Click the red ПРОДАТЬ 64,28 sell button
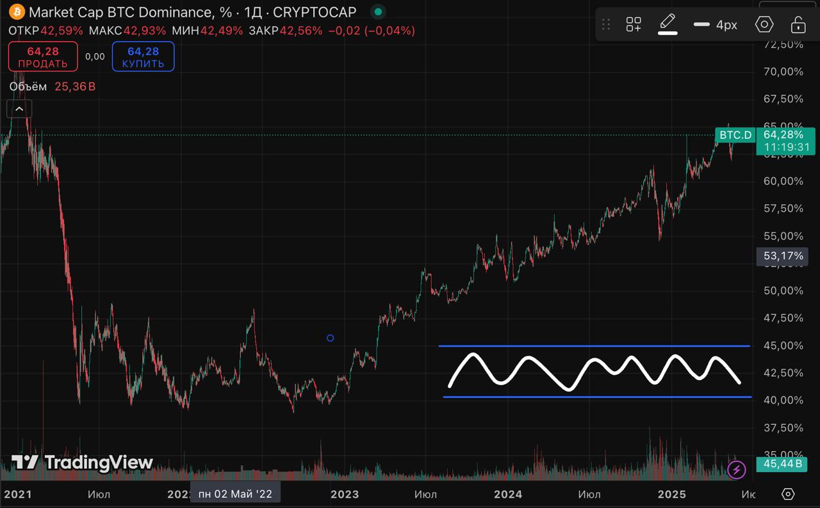Viewport: 820px width, 508px height. 43,56
